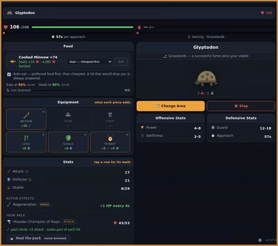Click the taming Grasslands status icon
278x246 pixels.
click(x=189, y=37)
